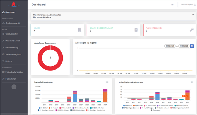Click the 2031 orange bar in Instandhaltungskosten chart
The width and height of the screenshot is (197, 115).
coord(105,97)
